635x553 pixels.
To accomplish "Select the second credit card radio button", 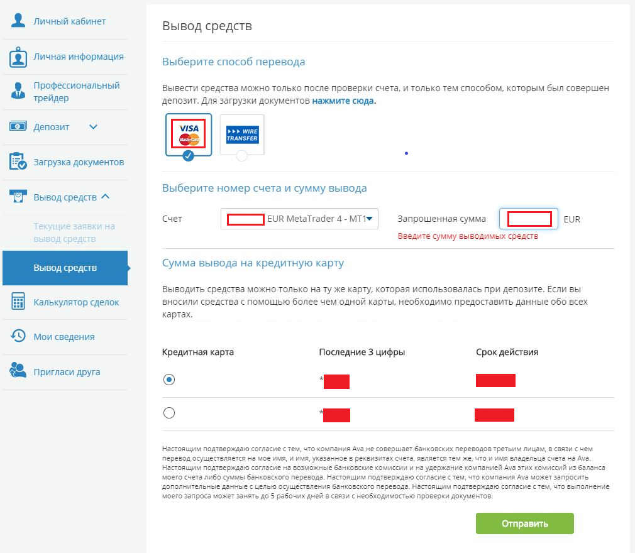I will tap(169, 413).
